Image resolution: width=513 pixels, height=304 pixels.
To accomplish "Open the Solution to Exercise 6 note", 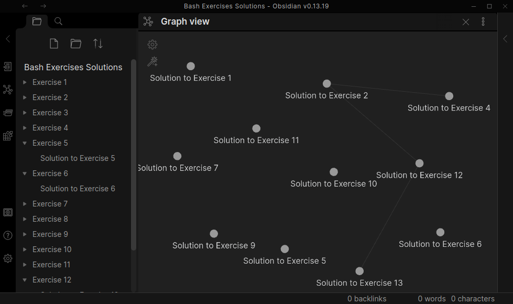I will pos(78,189).
